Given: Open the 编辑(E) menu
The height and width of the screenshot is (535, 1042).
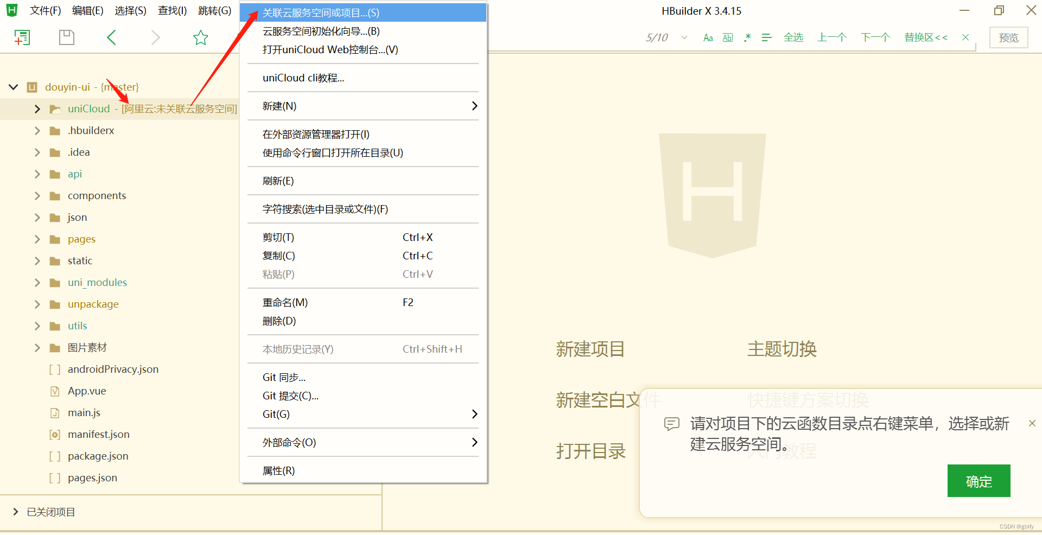Looking at the screenshot, I should (88, 11).
